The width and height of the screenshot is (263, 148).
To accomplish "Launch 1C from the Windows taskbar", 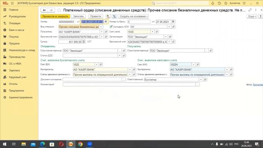I will (71, 144).
